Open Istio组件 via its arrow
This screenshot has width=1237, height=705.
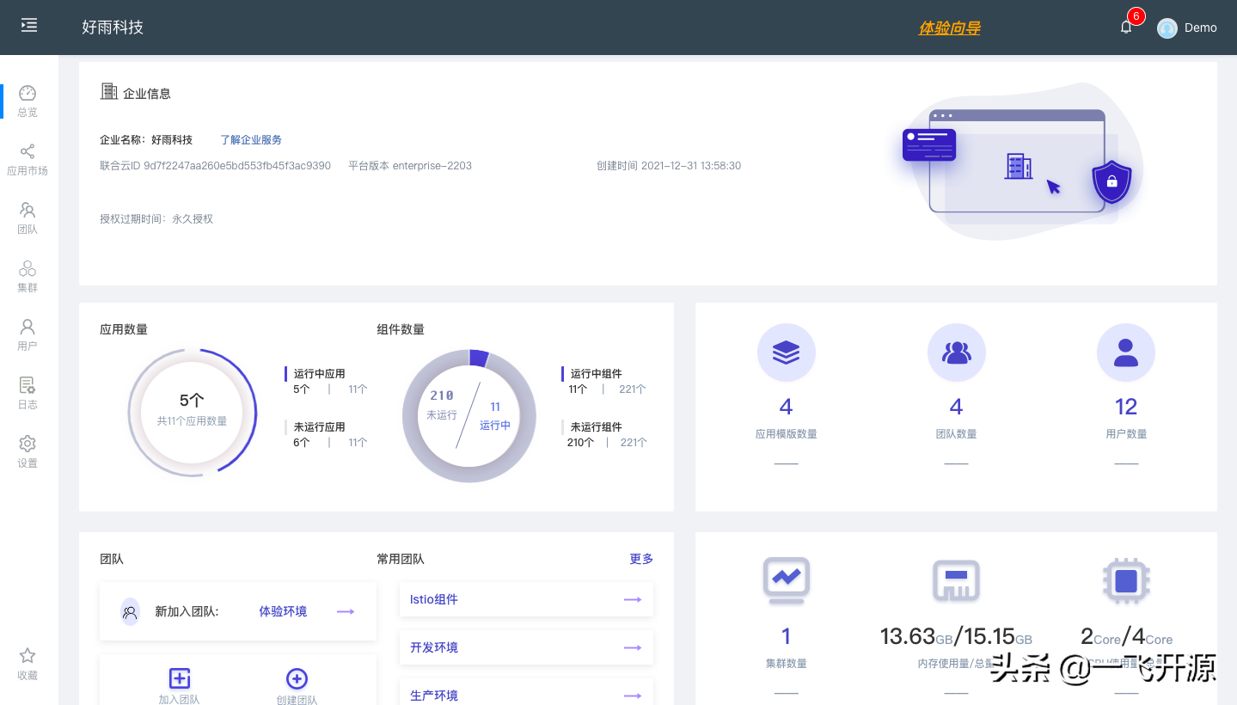[x=633, y=599]
